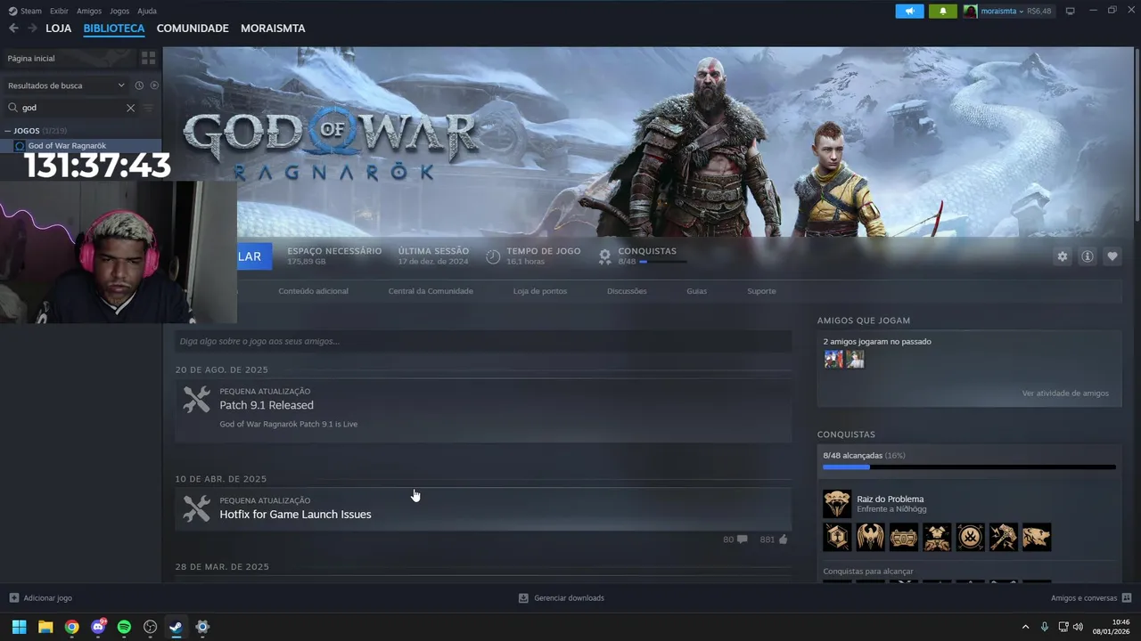Switch to Big Picture mode monitor icon
The height and width of the screenshot is (641, 1141).
[1071, 12]
